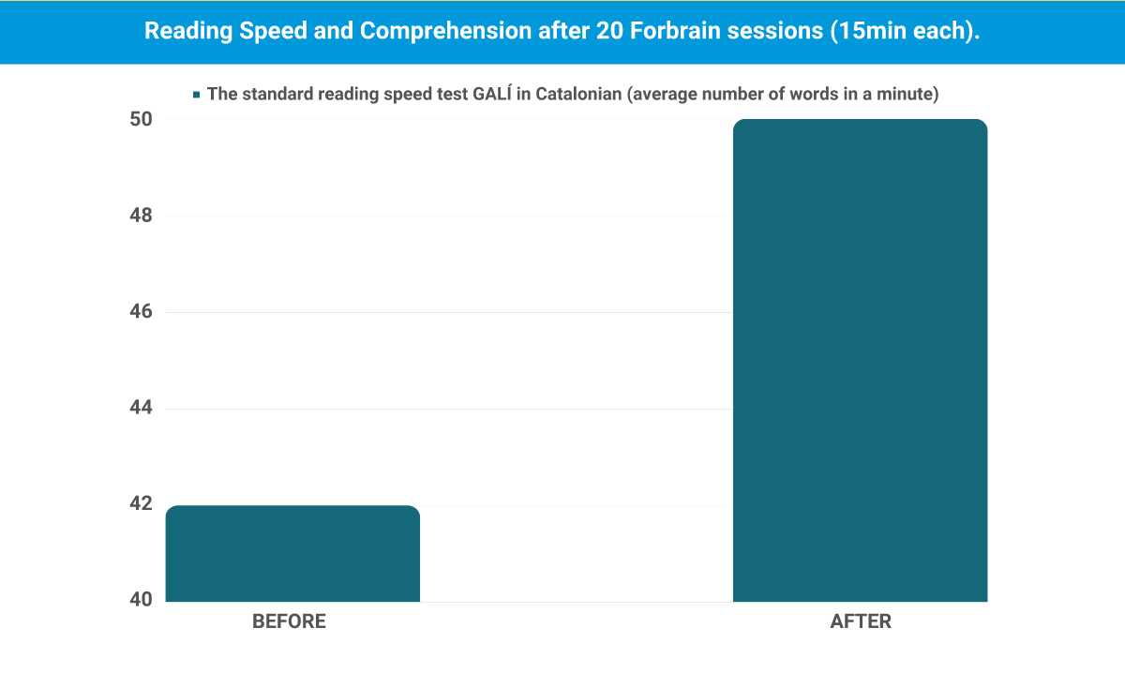
Task: Select the GALÍ reading speed legend label
Action: (x=572, y=95)
